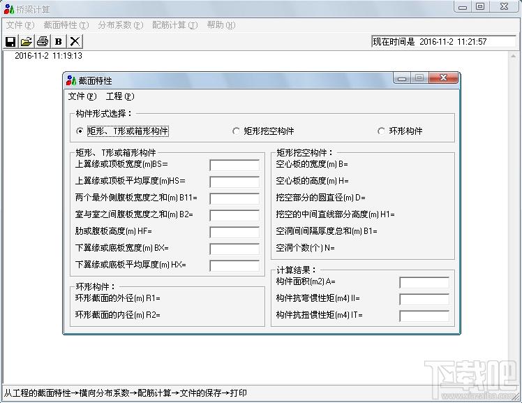Click the 空洞间间隔厚度总和(m) B1= label
Screen dimensions: 522x403
(x=327, y=230)
